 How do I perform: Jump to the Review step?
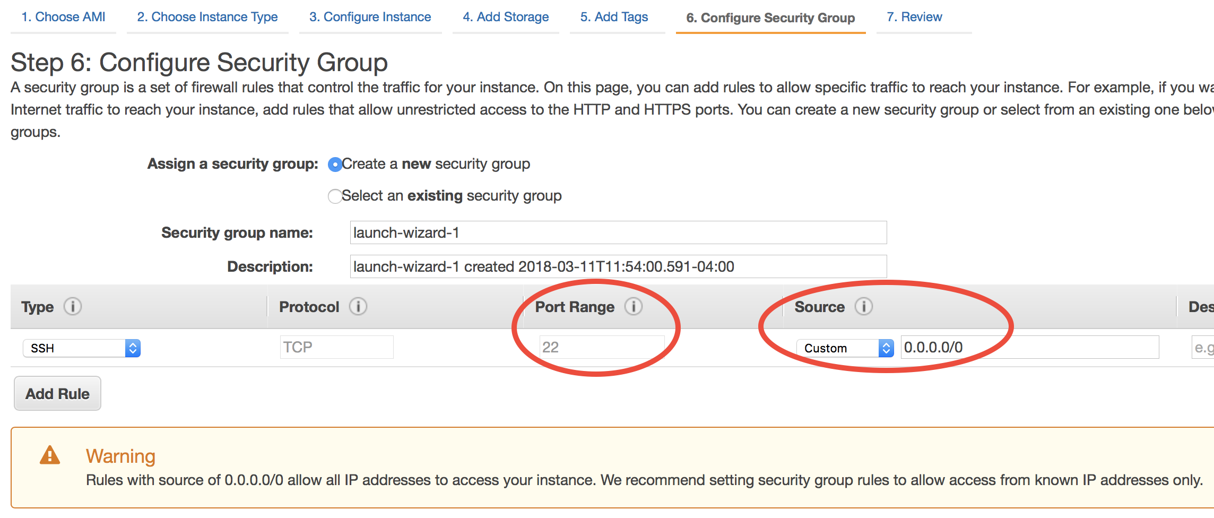(914, 17)
